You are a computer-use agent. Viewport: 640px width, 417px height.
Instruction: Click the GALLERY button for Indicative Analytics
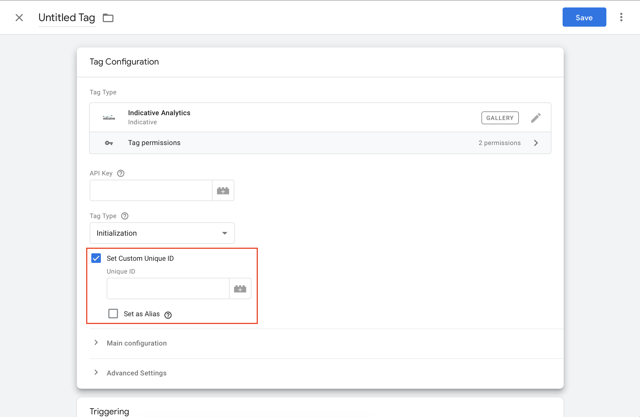coord(500,117)
